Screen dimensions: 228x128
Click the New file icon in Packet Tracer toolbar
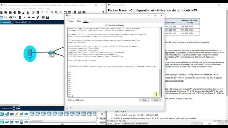pyautogui.click(x=1, y=12)
